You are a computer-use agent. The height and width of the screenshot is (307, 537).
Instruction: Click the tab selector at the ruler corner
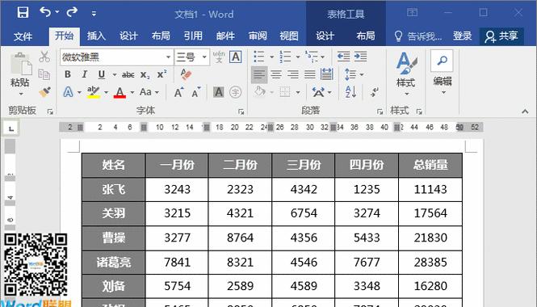pos(11,128)
